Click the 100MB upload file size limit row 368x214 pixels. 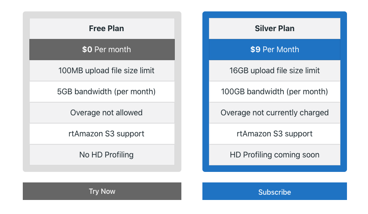tap(106, 71)
